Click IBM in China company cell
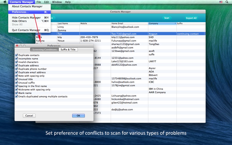Screen dimensions: 232x145 click(x=156, y=89)
